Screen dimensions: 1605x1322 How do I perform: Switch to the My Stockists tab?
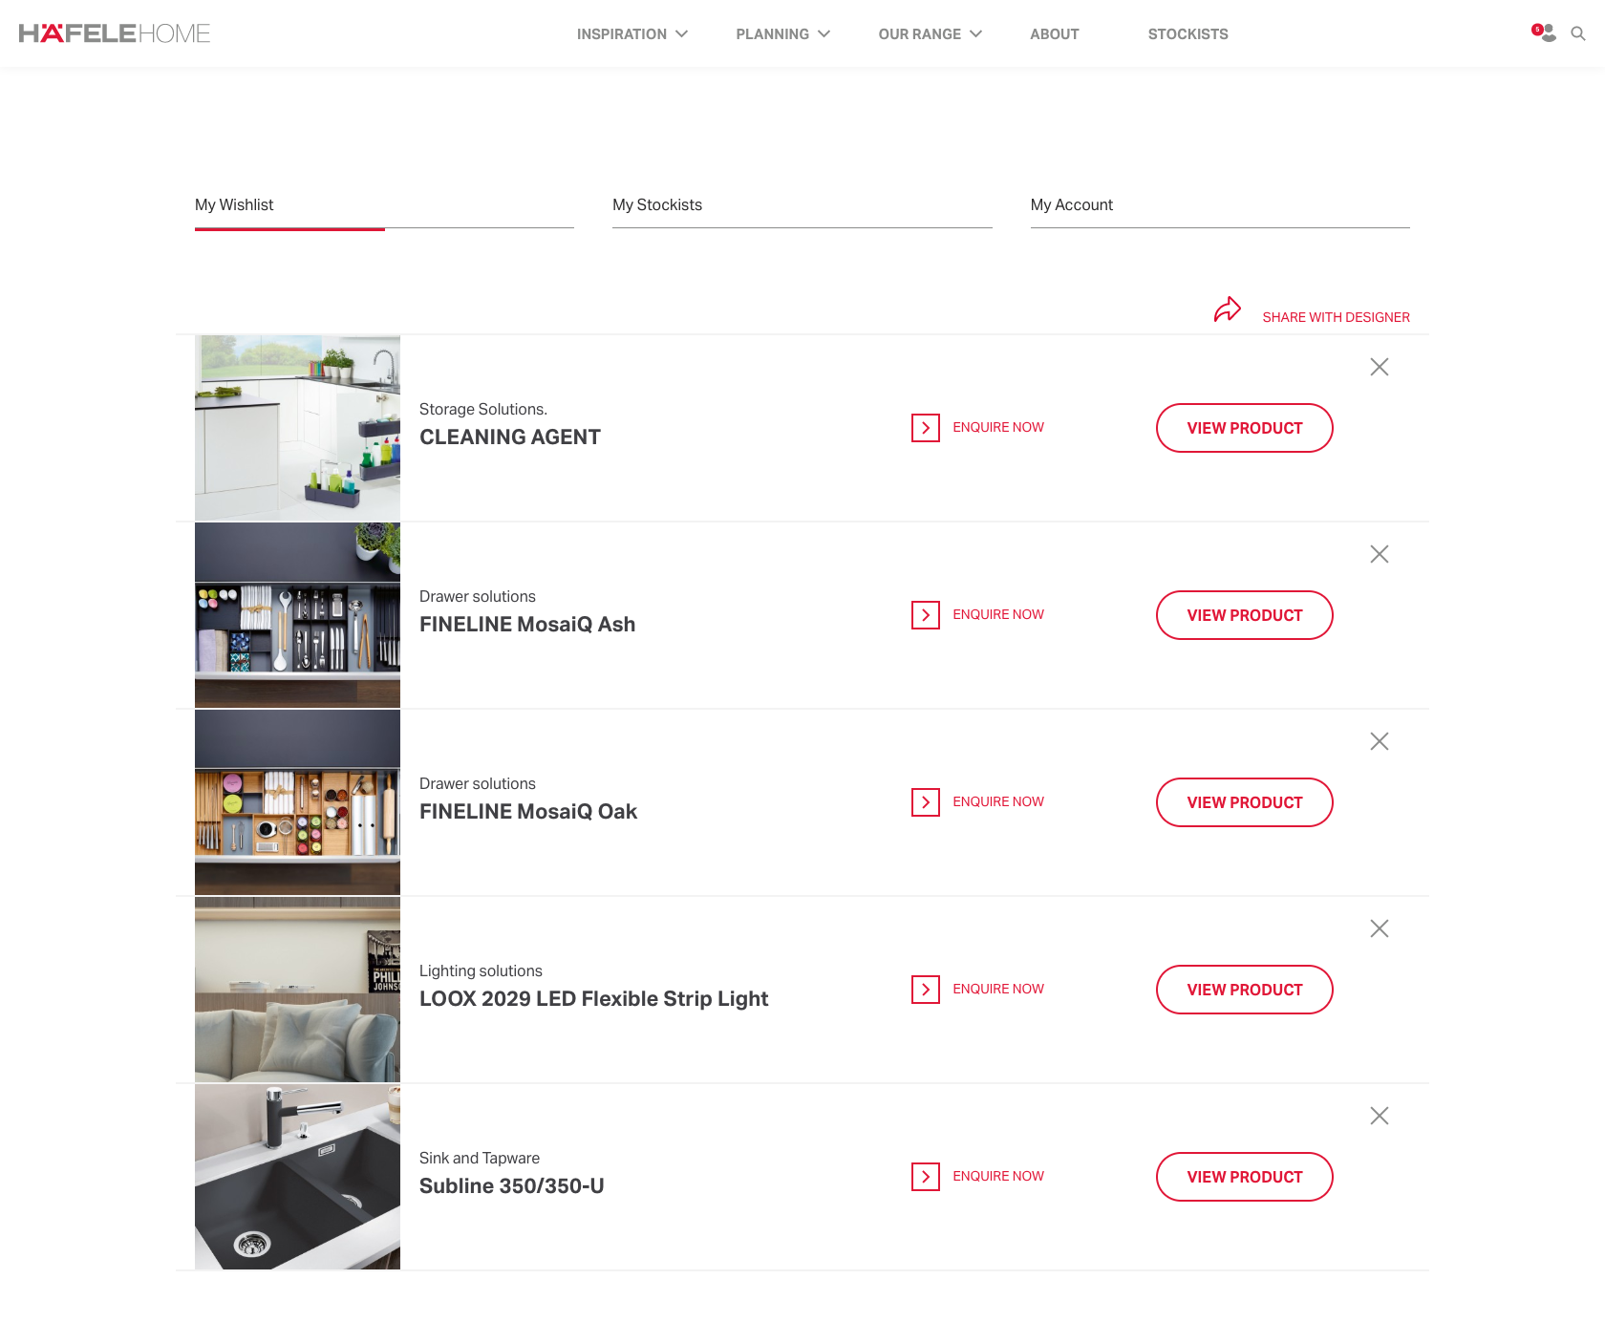click(657, 204)
